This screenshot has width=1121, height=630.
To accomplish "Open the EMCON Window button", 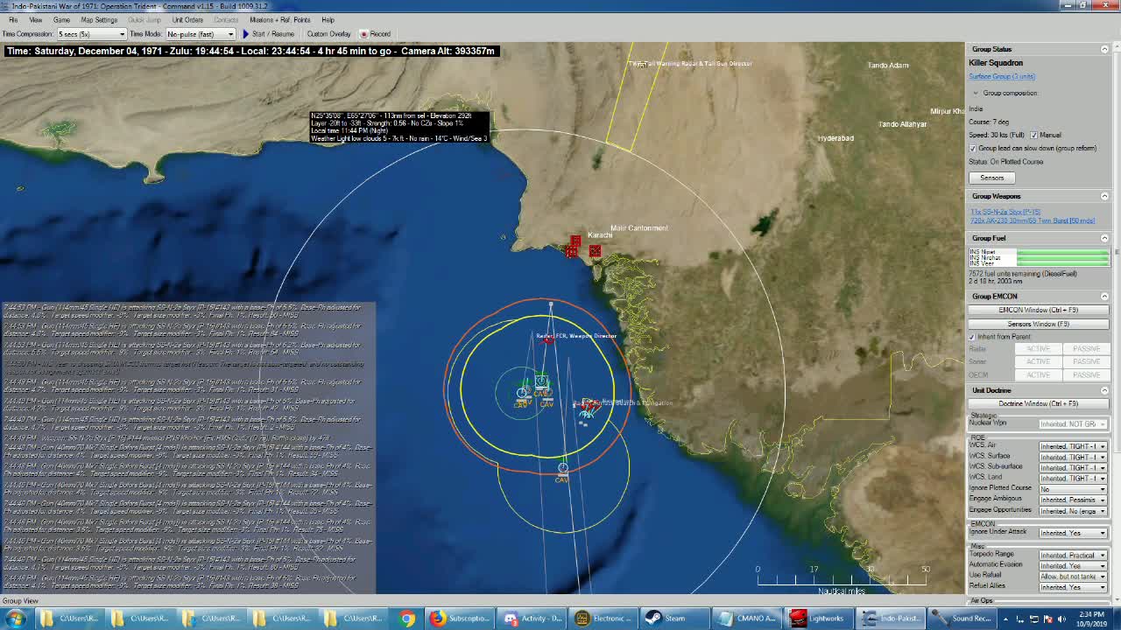I will tap(1039, 310).
